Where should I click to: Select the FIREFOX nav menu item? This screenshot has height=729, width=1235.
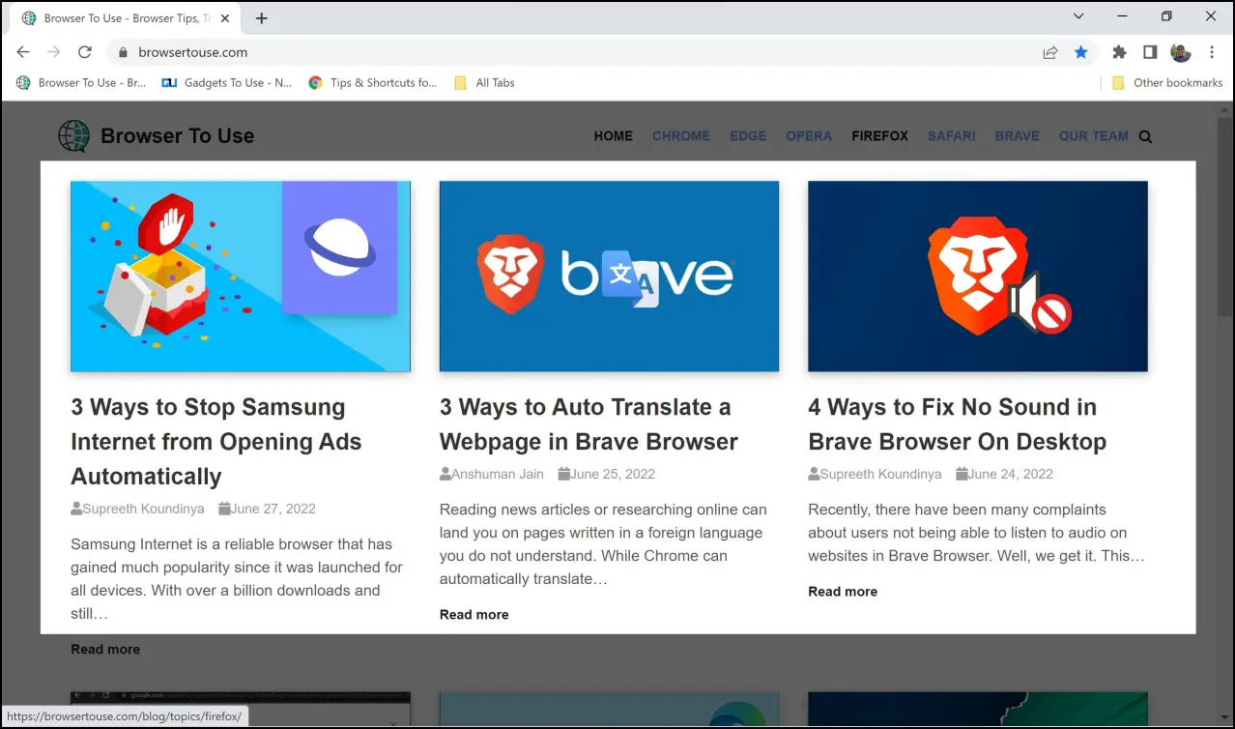[880, 136]
